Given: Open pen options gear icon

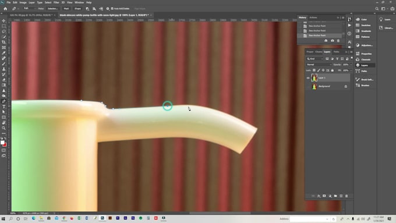Looking at the screenshot, I should coord(108,9).
